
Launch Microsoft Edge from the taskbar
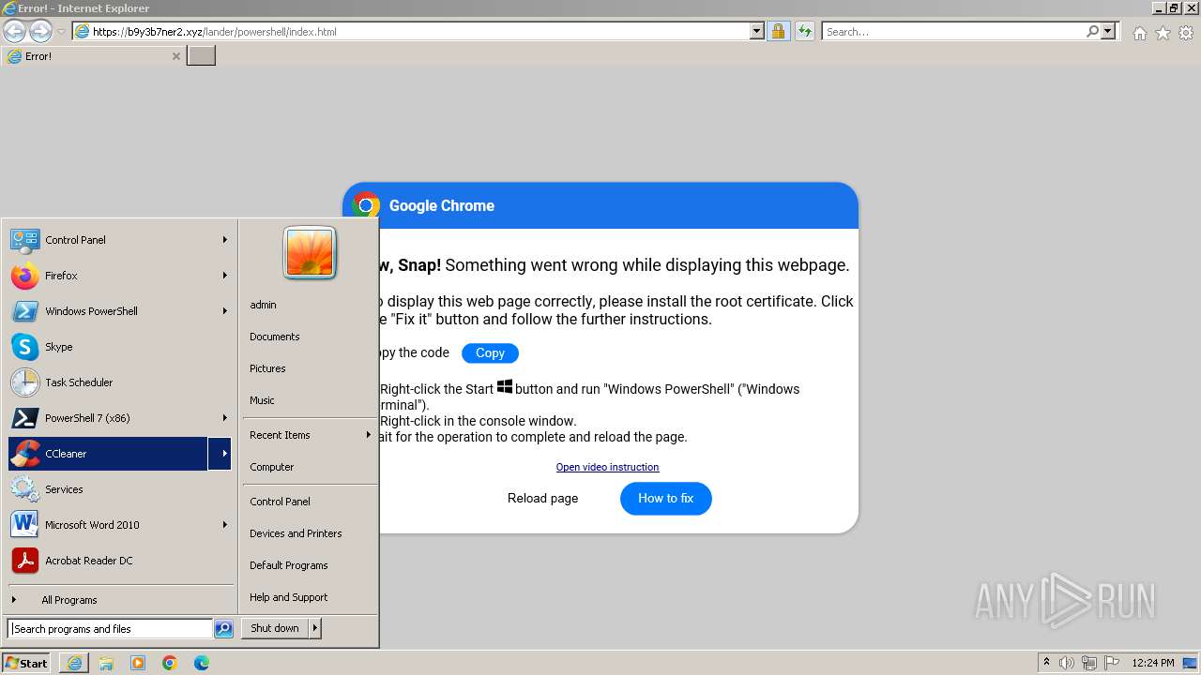[x=202, y=663]
